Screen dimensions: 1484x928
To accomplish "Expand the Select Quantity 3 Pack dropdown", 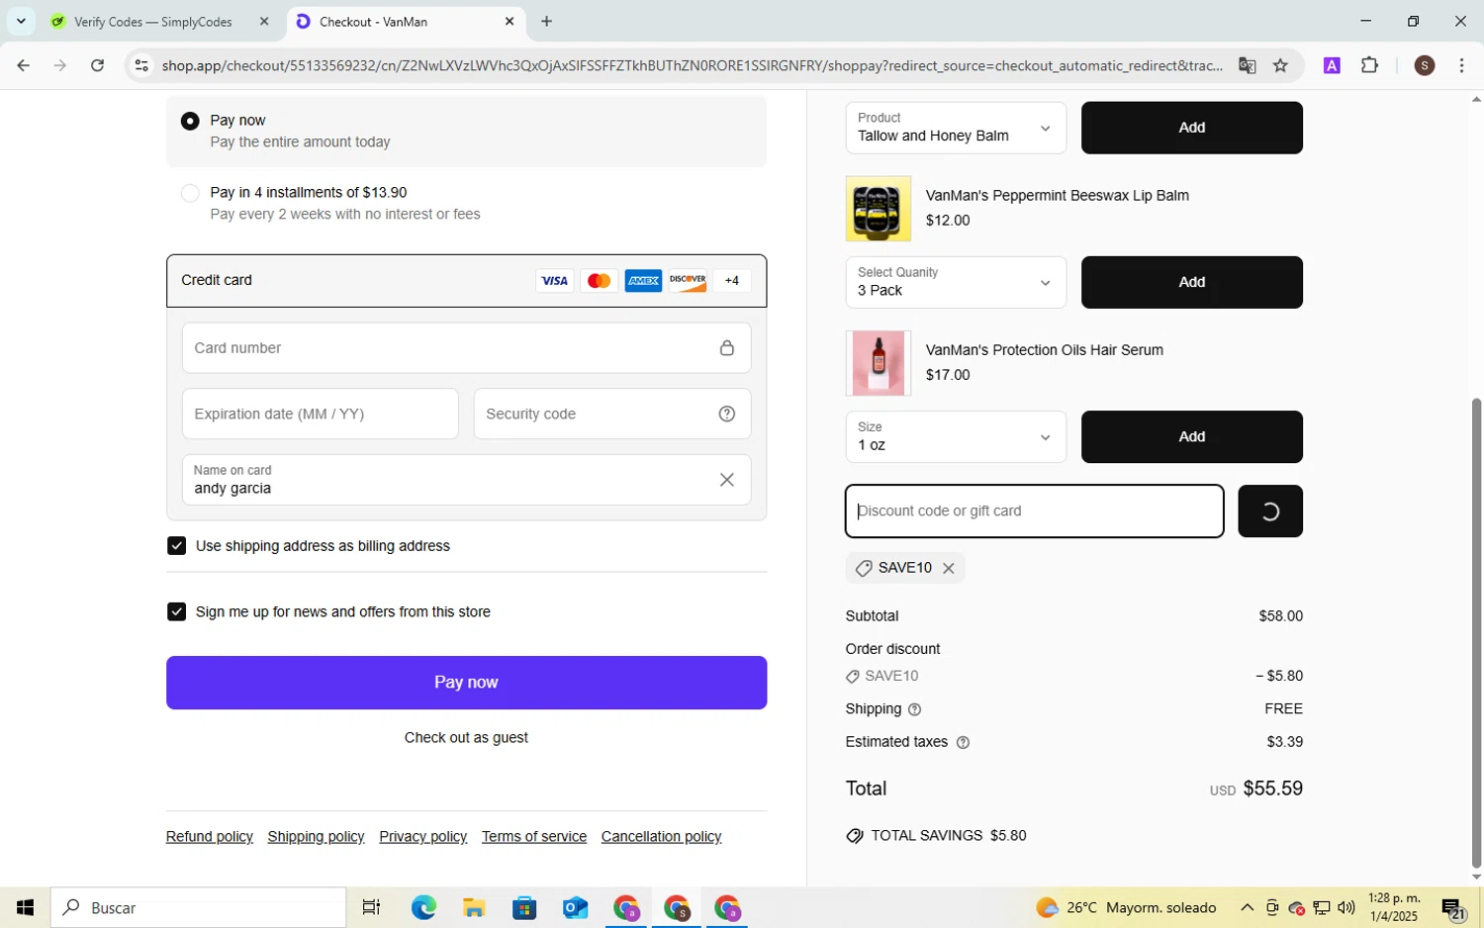I will coord(956,282).
